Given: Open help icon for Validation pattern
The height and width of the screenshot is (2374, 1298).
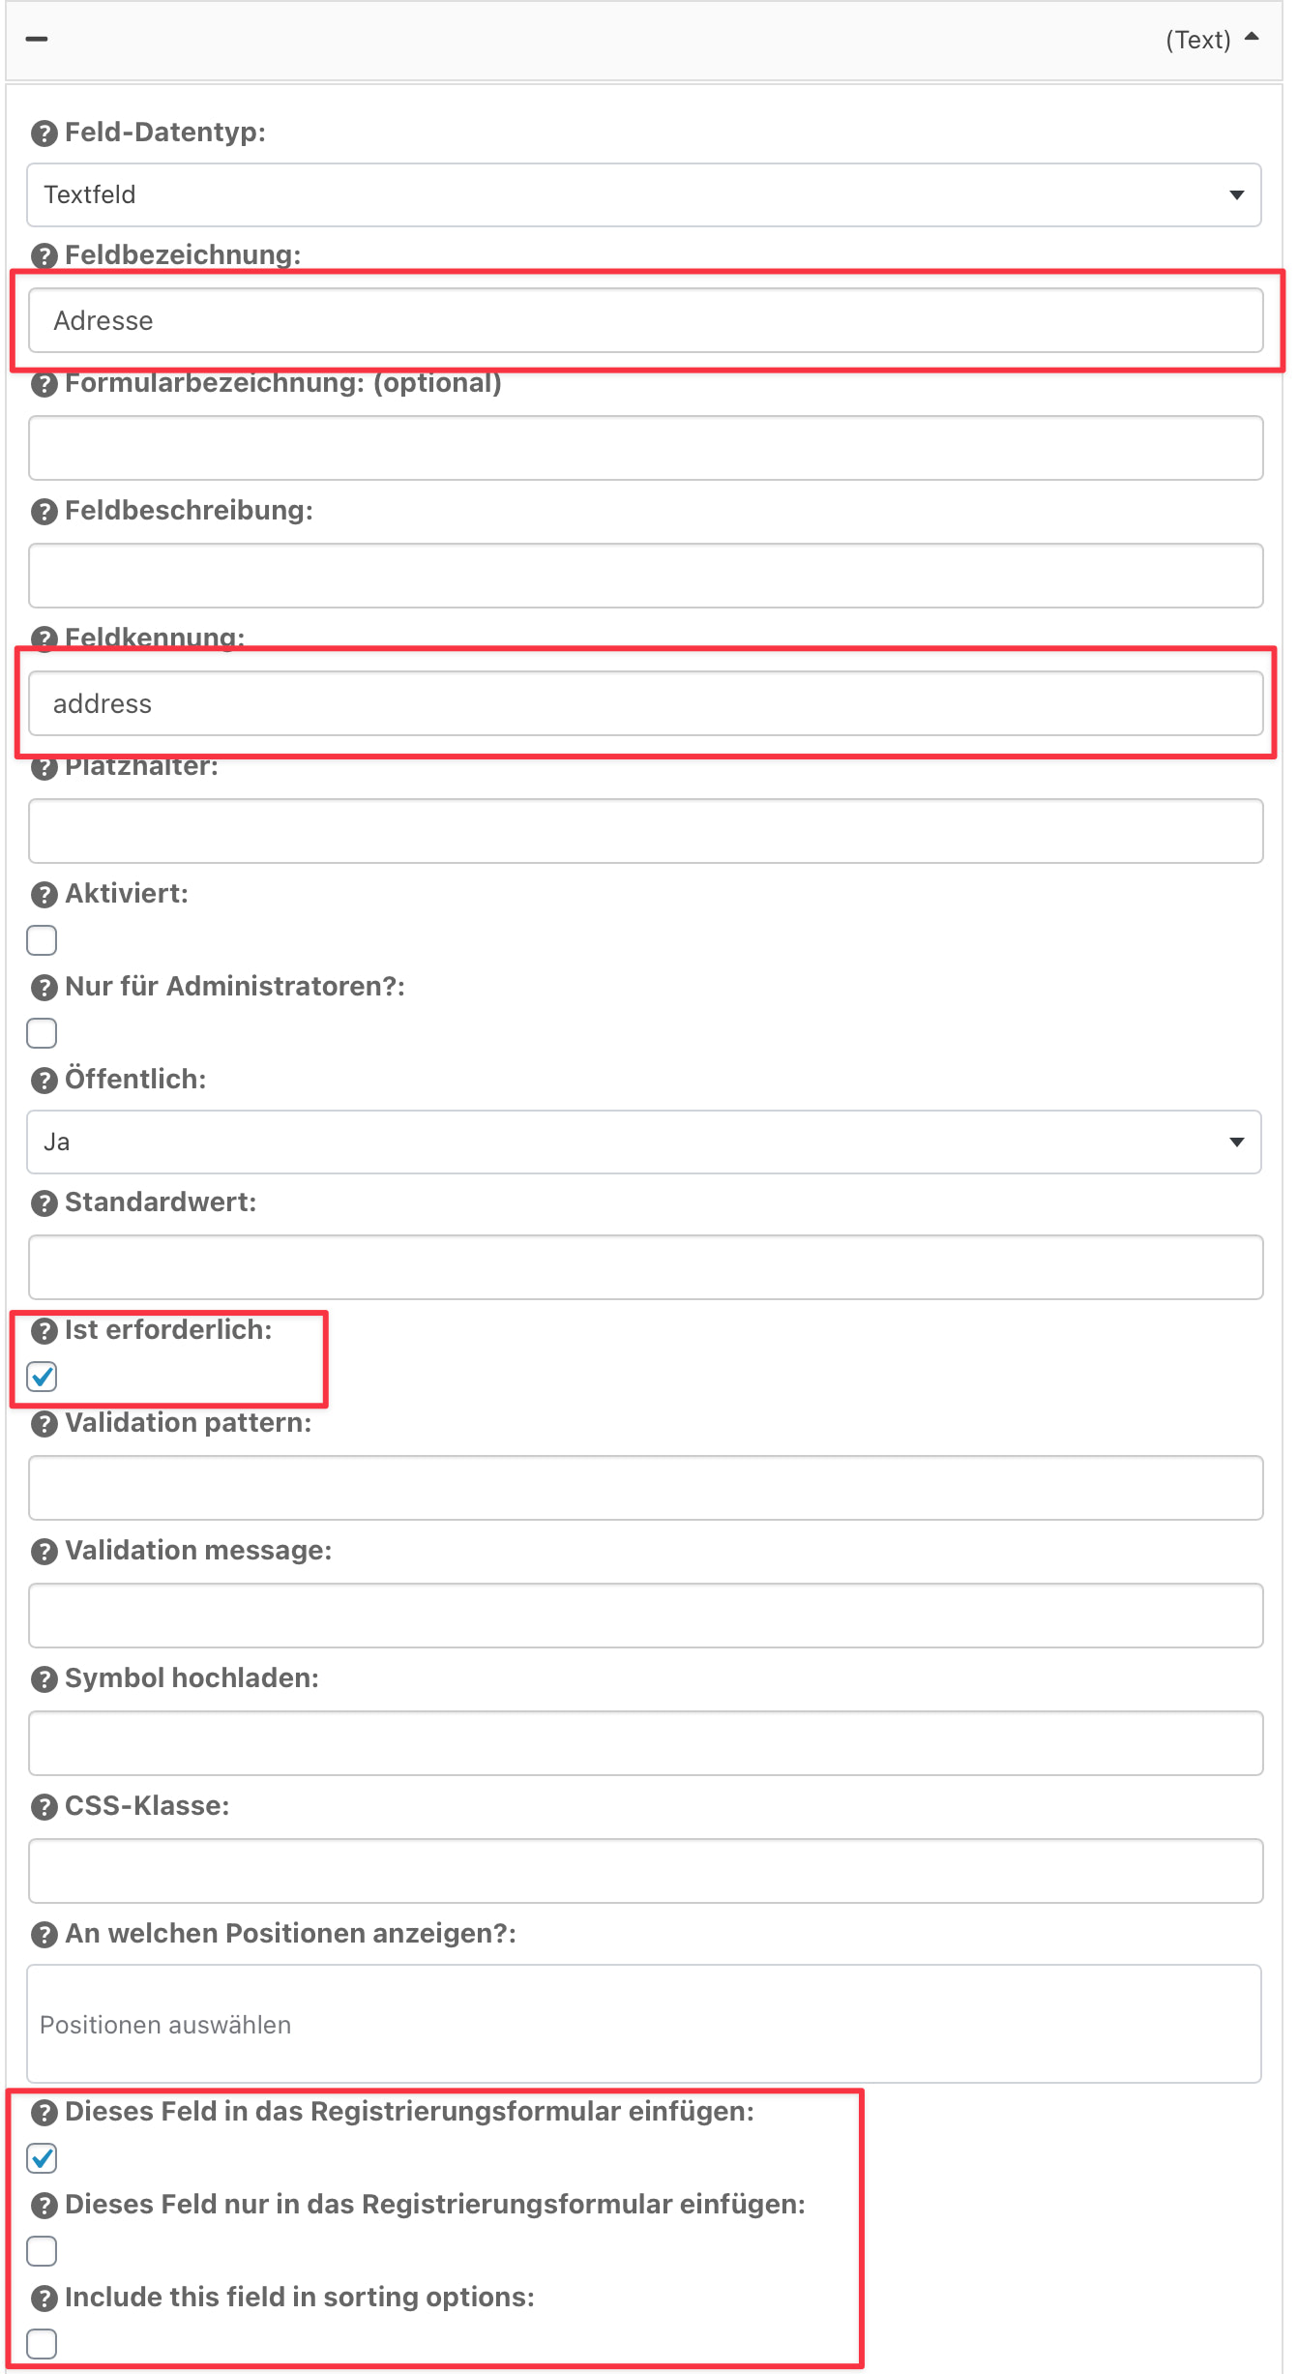Looking at the screenshot, I should pos(44,1424).
